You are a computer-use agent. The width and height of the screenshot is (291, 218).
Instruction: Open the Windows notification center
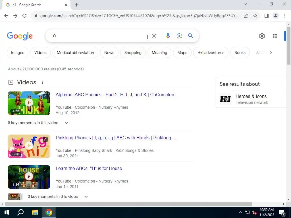point(282,213)
